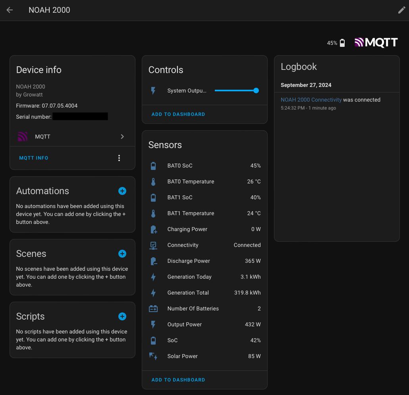
Task: Click the Generation Total lightning icon
Action: (x=153, y=293)
